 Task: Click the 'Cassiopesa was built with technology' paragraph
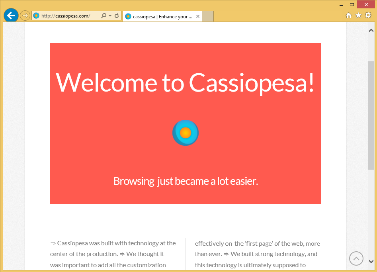113,254
